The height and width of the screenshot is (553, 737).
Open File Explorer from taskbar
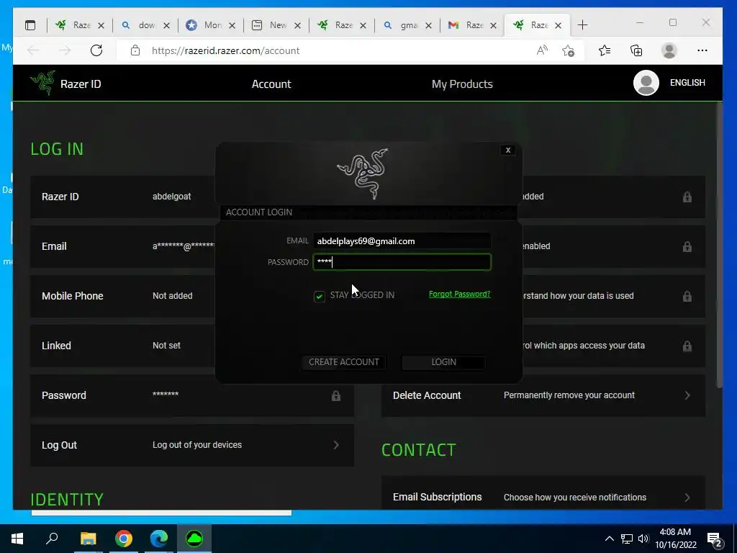tap(88, 539)
